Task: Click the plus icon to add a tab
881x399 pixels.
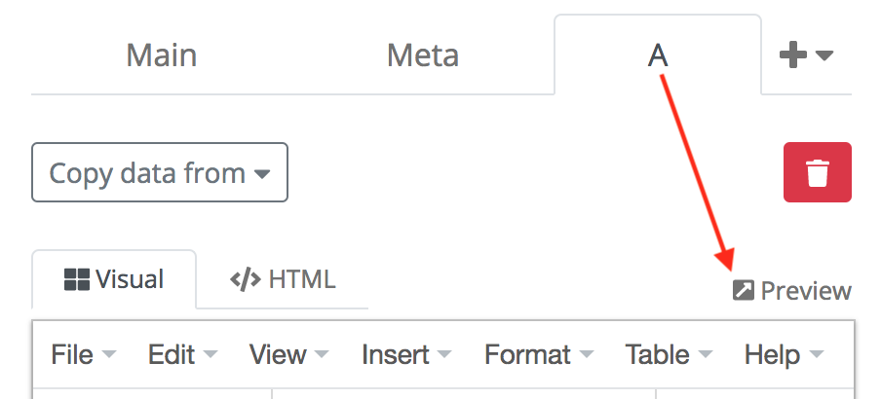Action: pos(793,55)
